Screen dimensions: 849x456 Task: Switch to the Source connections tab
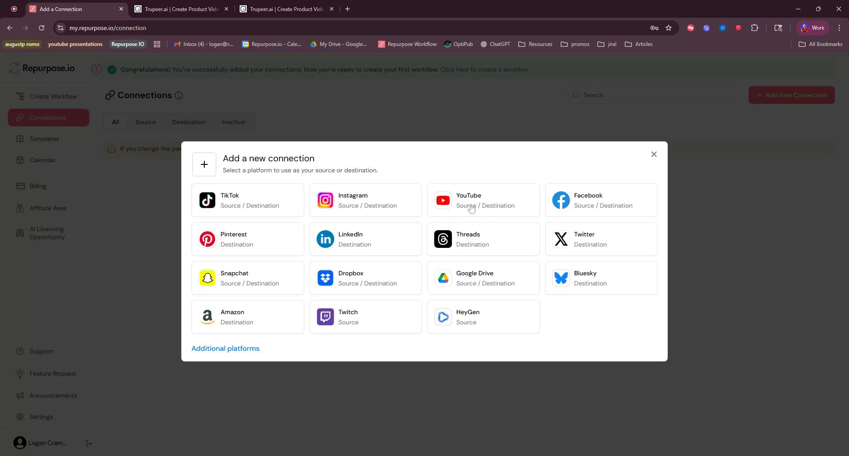[x=145, y=122]
